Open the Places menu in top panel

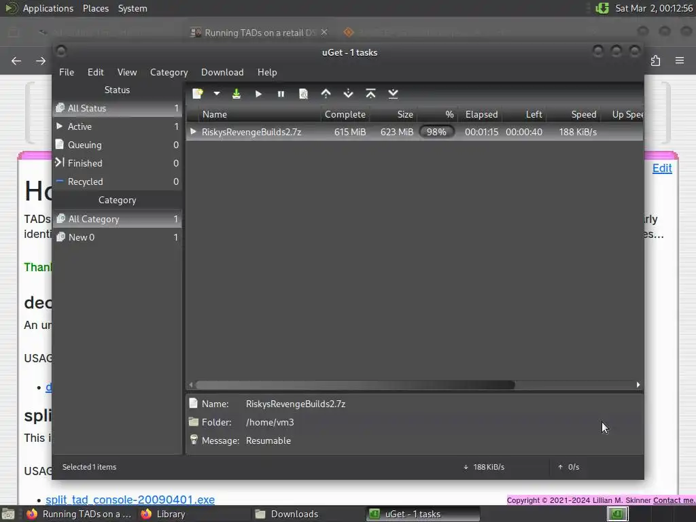point(96,8)
